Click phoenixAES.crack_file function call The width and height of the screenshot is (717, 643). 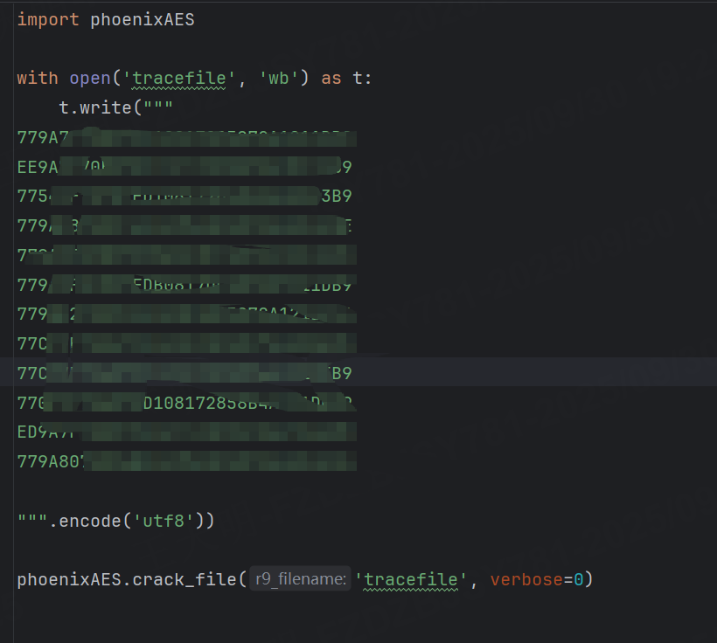(x=132, y=580)
